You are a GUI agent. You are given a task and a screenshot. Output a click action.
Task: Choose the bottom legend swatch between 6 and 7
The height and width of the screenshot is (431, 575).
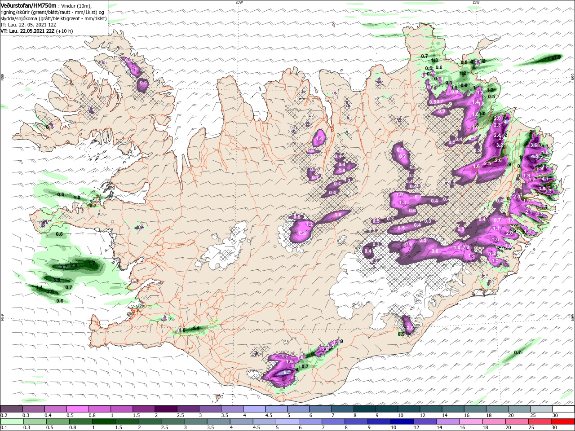point(310,422)
